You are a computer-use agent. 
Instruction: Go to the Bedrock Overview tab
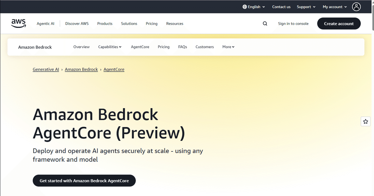[x=81, y=47]
